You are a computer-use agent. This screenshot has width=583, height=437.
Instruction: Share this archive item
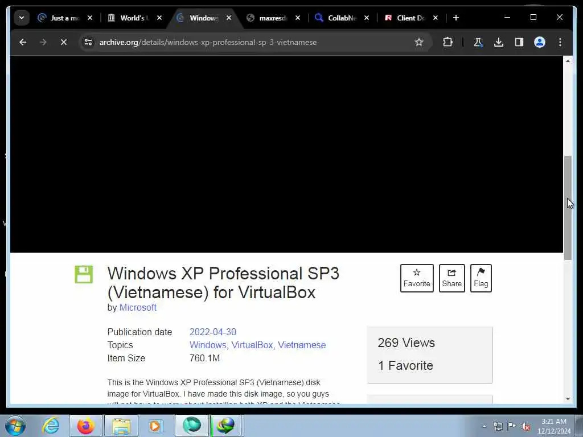[x=451, y=278]
